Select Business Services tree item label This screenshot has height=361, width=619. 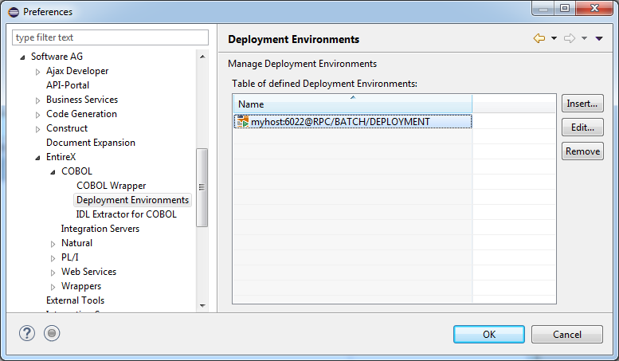point(82,100)
